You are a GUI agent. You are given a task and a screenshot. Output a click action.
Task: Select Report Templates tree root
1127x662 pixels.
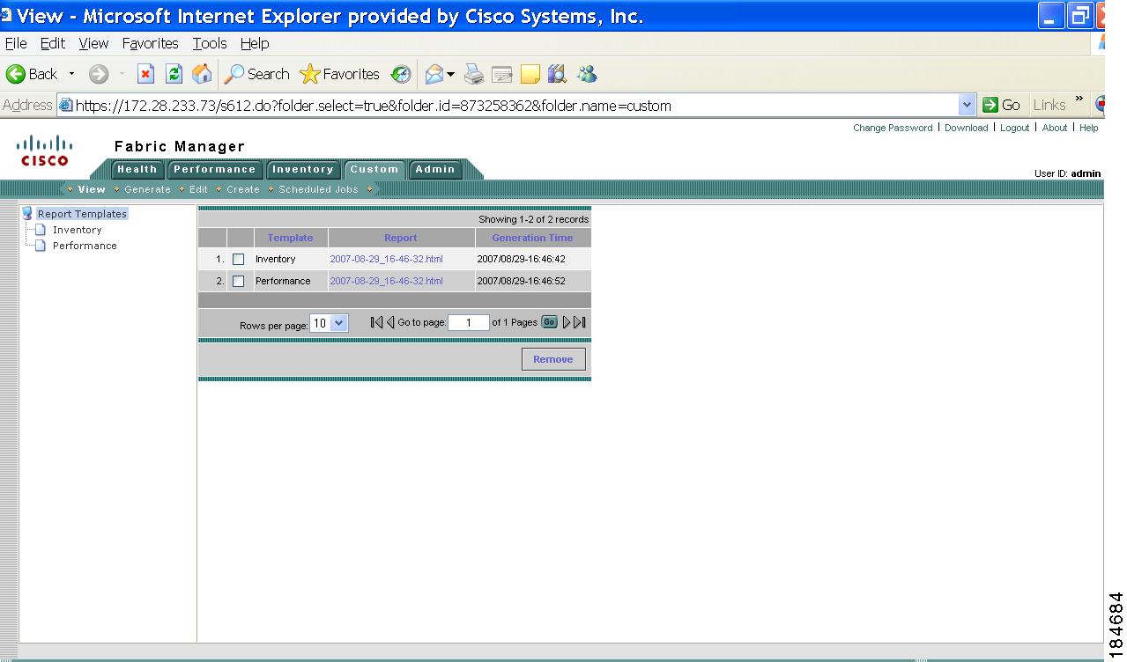click(x=82, y=214)
